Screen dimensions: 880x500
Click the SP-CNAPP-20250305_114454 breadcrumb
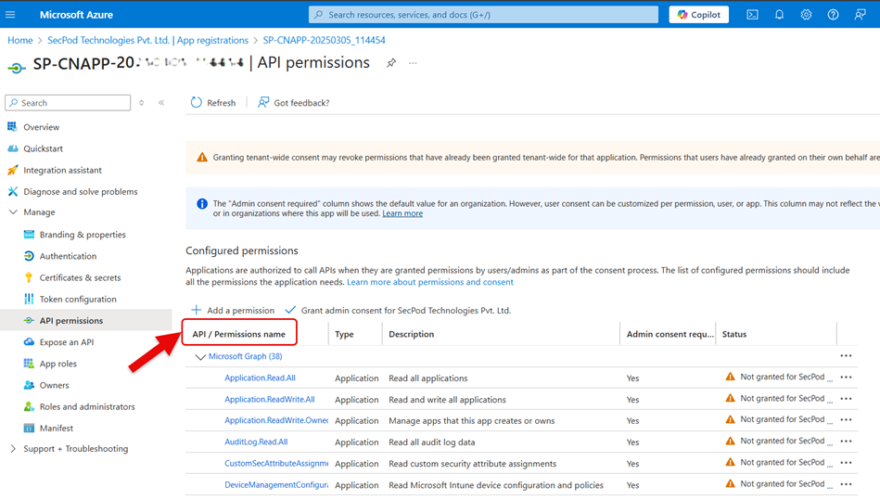[x=324, y=41]
